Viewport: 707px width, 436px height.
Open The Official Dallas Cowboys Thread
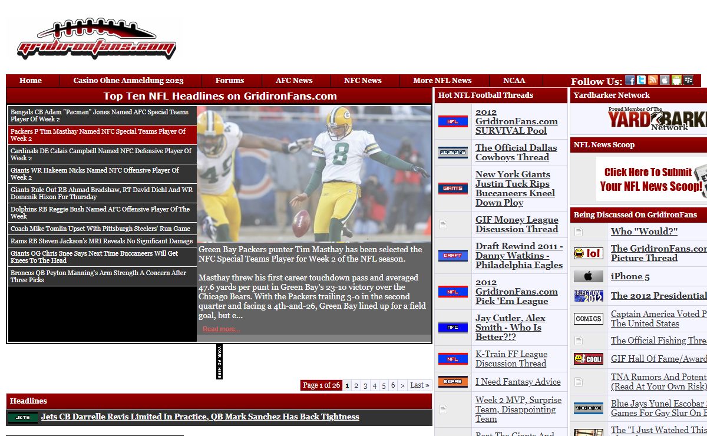[x=516, y=153]
